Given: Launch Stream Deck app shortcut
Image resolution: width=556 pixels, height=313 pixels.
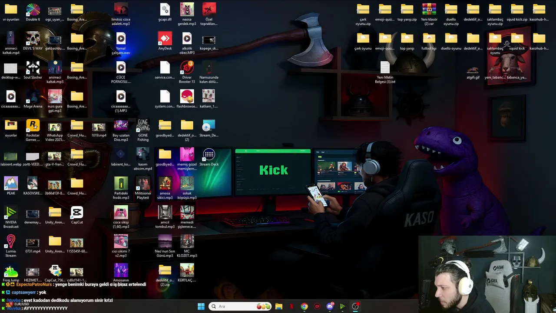Looking at the screenshot, I should click(209, 157).
